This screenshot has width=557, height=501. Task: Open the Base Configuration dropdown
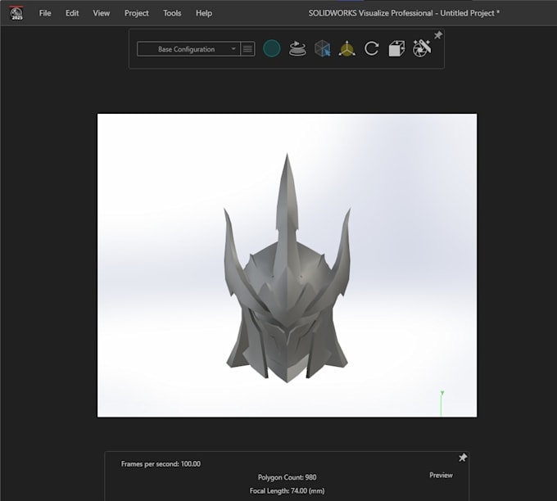188,49
